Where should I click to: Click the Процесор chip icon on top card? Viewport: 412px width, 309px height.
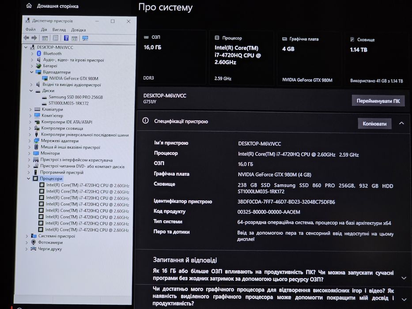click(x=217, y=38)
